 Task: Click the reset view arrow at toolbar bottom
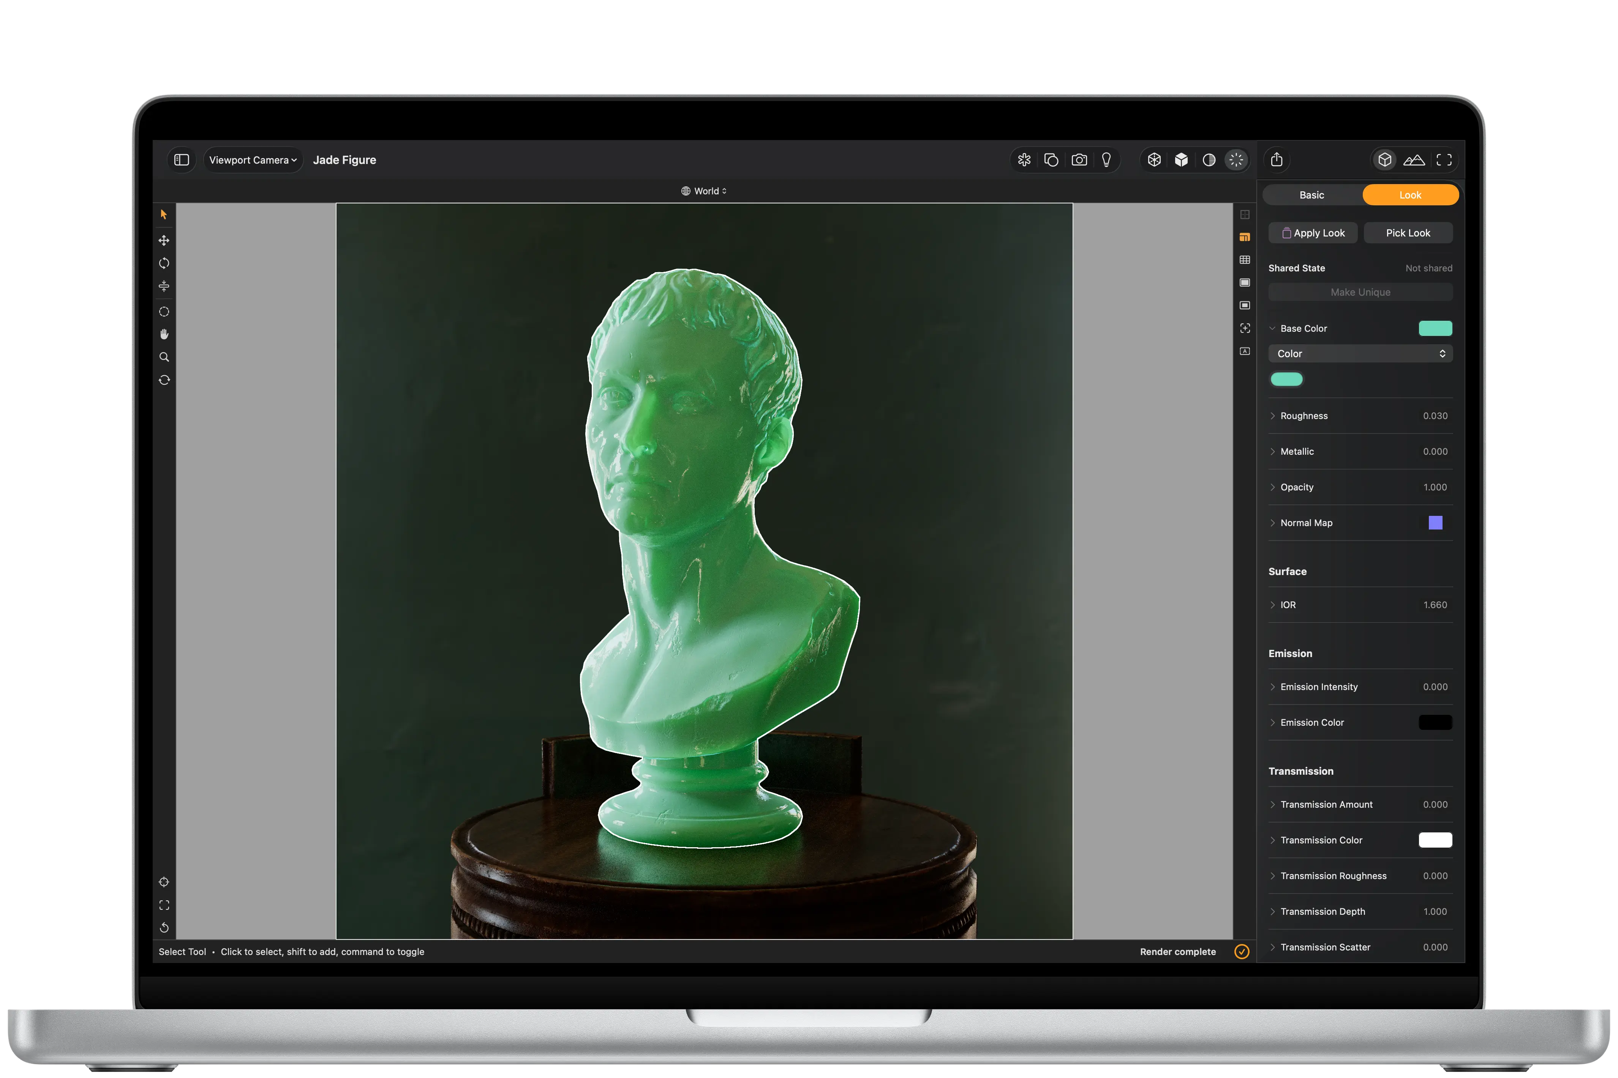[164, 927]
